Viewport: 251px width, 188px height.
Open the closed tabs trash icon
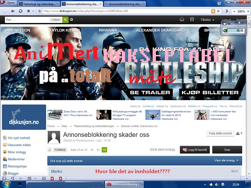coord(219,3)
